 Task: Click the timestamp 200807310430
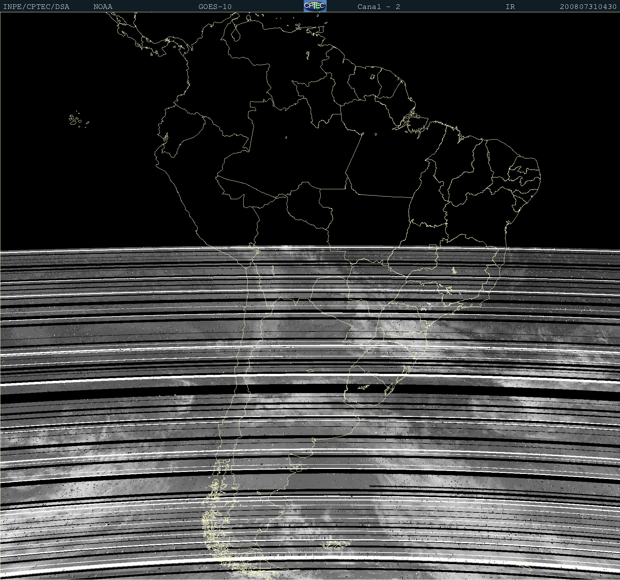[x=588, y=7]
